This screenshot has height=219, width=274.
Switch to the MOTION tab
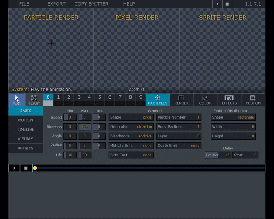click(26, 120)
